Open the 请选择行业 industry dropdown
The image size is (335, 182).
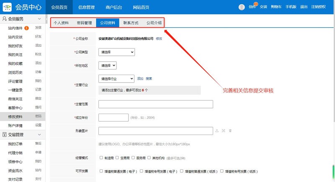point(116,78)
